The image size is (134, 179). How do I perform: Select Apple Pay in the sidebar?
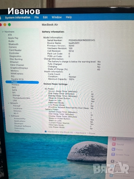pos(13,38)
